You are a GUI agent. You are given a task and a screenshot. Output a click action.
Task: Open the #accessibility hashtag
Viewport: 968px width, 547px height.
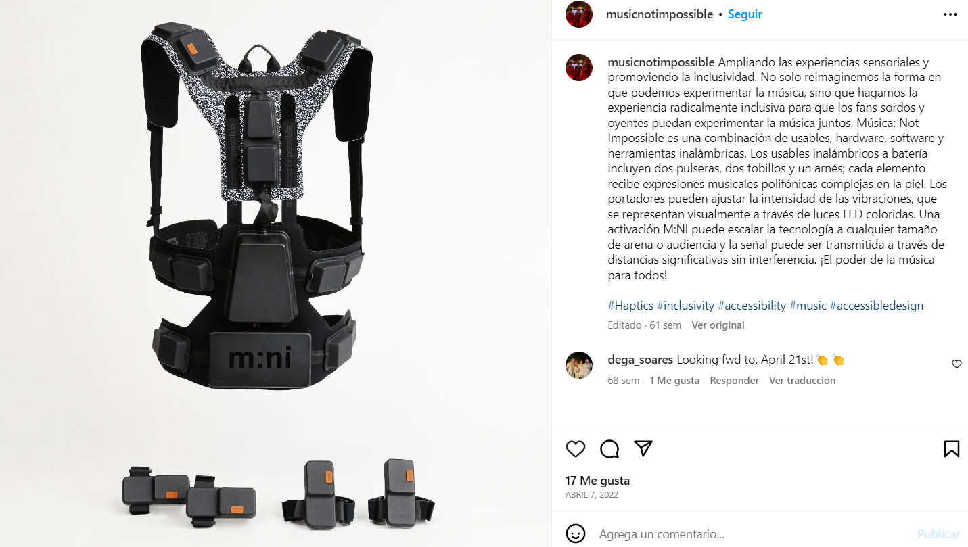point(752,306)
